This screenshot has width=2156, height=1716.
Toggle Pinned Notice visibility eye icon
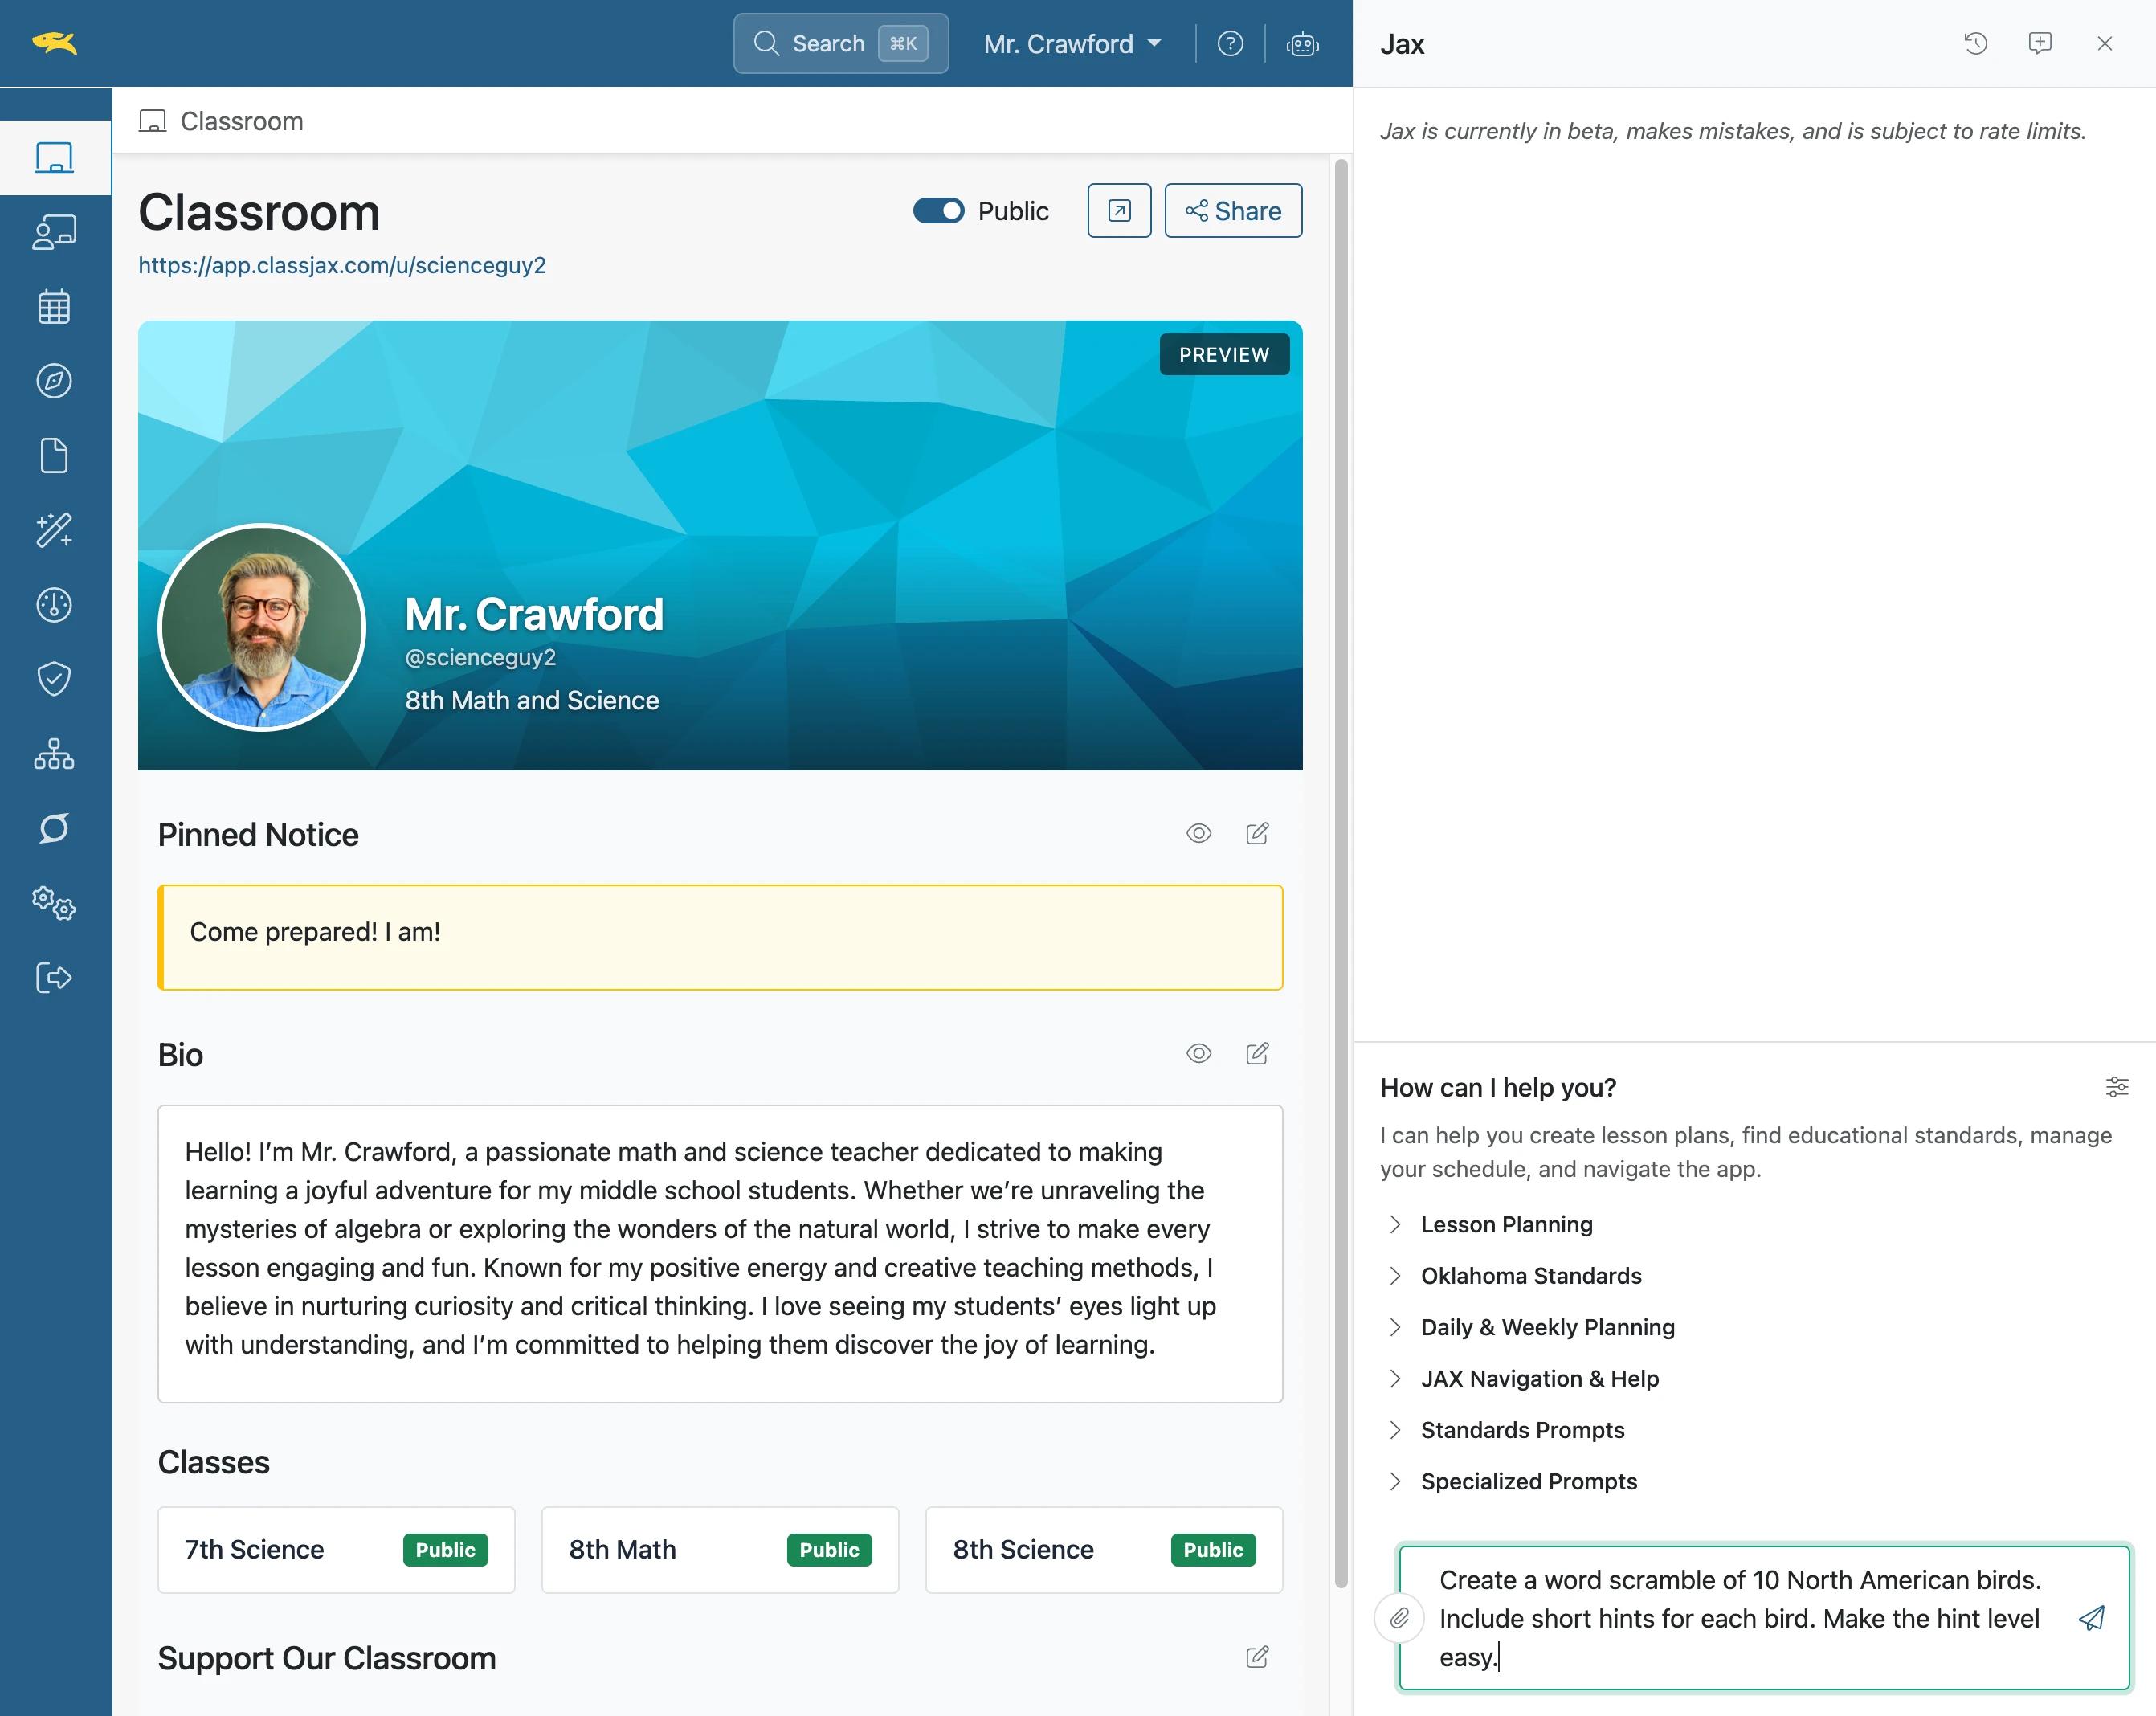[x=1199, y=833]
